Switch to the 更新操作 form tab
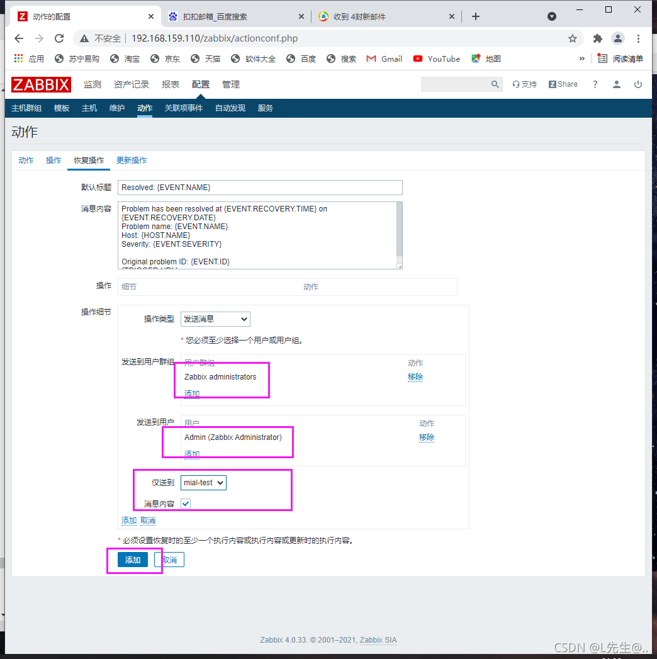This screenshot has height=659, width=657. click(x=132, y=160)
